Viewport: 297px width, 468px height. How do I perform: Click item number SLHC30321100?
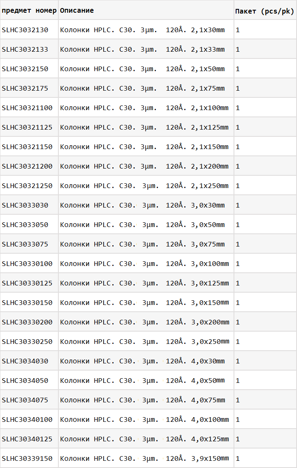click(x=27, y=108)
